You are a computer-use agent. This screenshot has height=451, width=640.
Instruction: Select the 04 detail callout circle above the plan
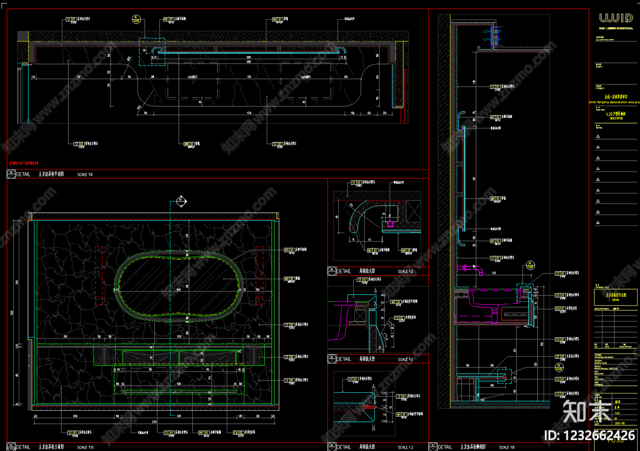click(136, 19)
